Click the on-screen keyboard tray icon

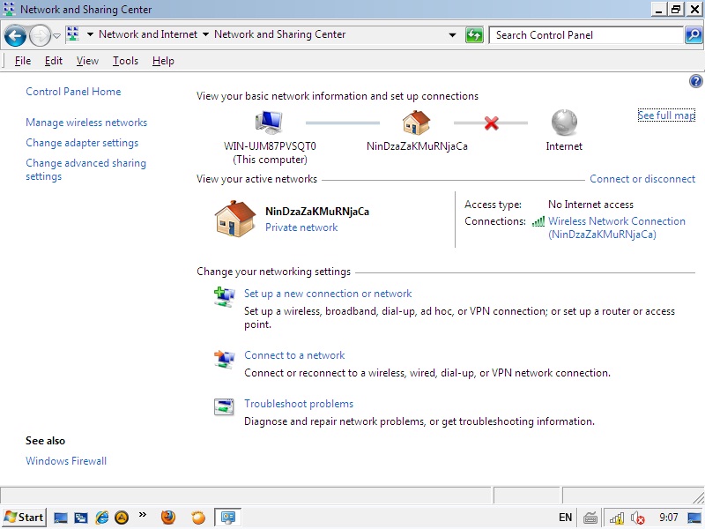[x=590, y=518]
